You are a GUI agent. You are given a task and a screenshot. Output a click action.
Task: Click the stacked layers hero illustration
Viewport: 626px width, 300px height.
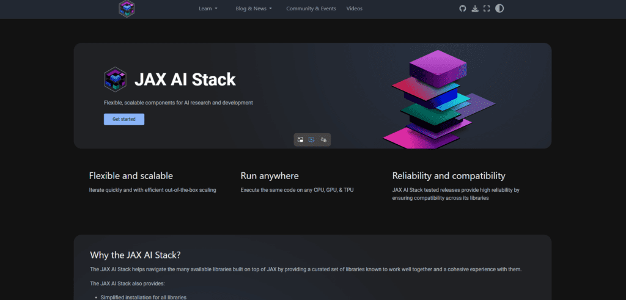(439, 100)
